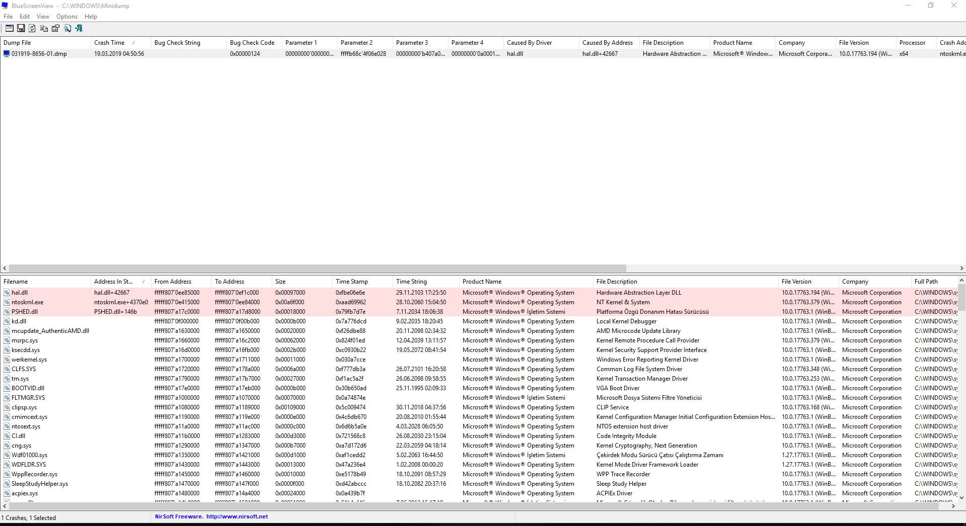Sort drivers by Filename column header
The image size is (966, 526).
point(45,282)
